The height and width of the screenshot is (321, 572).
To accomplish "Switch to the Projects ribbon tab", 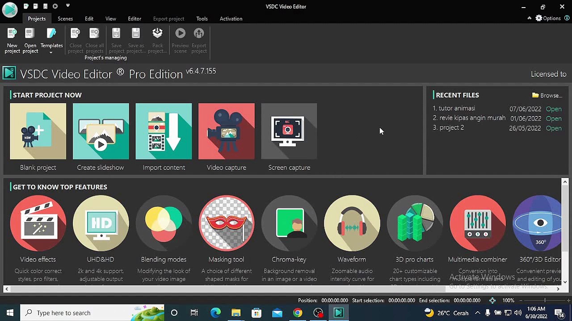I will click(37, 19).
